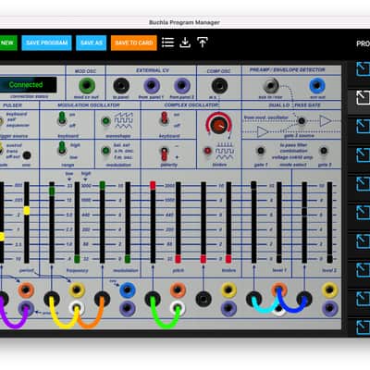Click the green frequency slider handle near top
The image size is (370, 370).
click(x=52, y=191)
